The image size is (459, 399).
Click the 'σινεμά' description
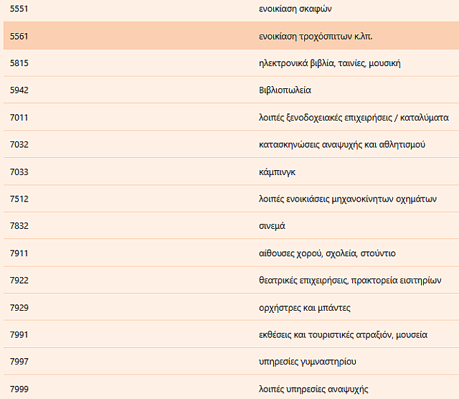(x=273, y=226)
